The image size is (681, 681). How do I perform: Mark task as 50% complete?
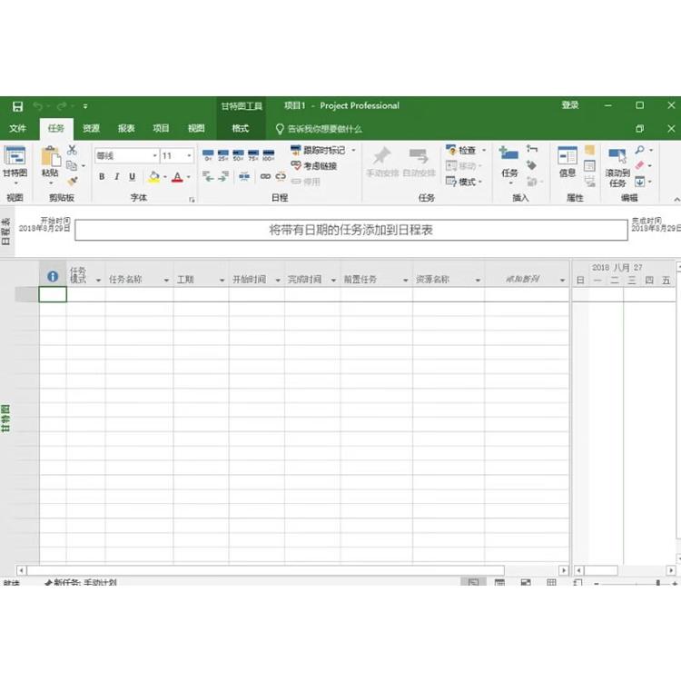click(237, 155)
